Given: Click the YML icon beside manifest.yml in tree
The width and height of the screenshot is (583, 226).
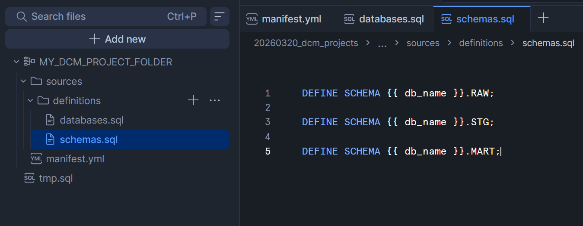Looking at the screenshot, I should pos(36,159).
